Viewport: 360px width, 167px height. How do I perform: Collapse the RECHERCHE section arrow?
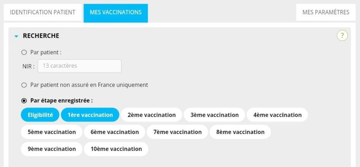pyautogui.click(x=16, y=36)
